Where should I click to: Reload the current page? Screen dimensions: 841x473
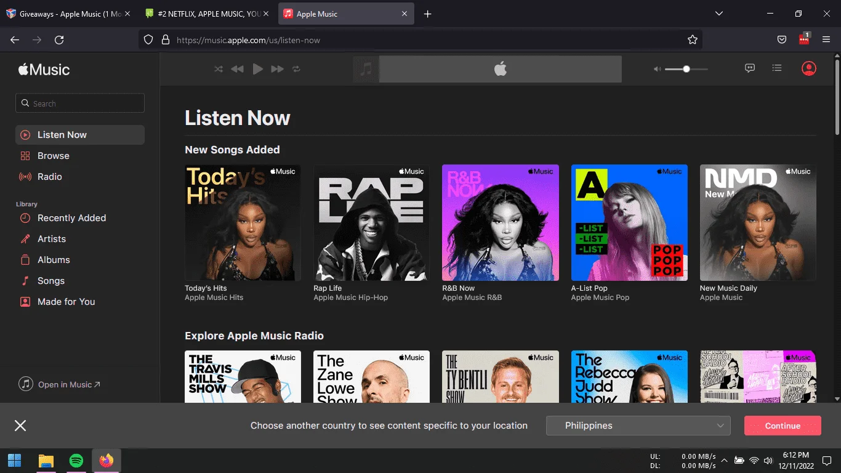59,39
